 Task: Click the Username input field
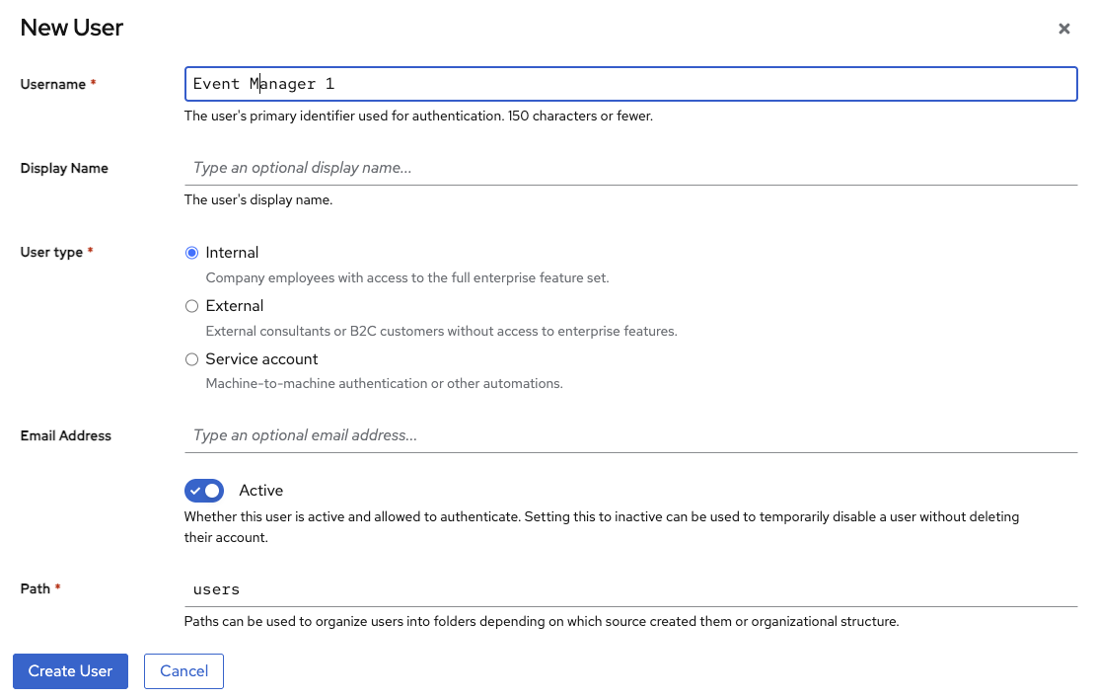pyautogui.click(x=629, y=84)
